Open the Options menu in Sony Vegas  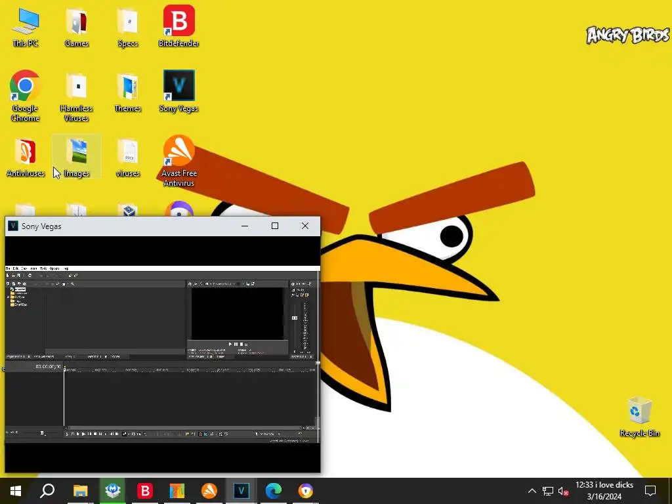point(54,268)
